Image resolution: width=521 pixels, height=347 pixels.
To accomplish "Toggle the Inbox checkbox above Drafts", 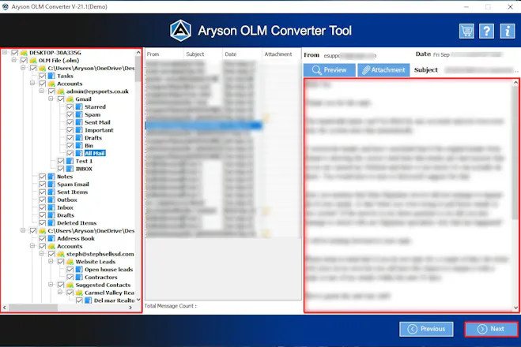I will pyautogui.click(x=42, y=207).
